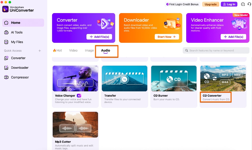Open the CD Converter thumbnail
Viewport: 252px width, 150px height.
tap(223, 79)
